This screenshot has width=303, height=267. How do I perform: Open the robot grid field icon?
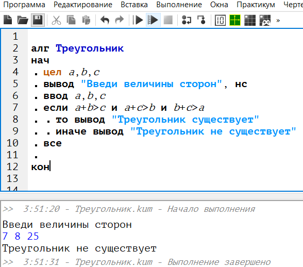(250, 20)
